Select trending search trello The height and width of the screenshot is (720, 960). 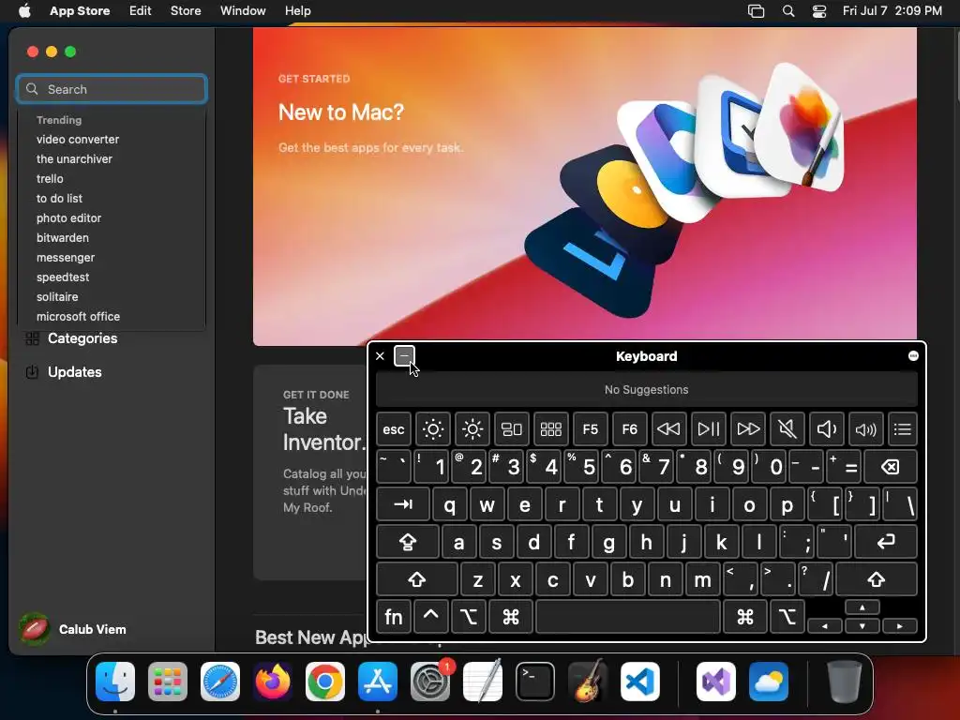coord(50,179)
